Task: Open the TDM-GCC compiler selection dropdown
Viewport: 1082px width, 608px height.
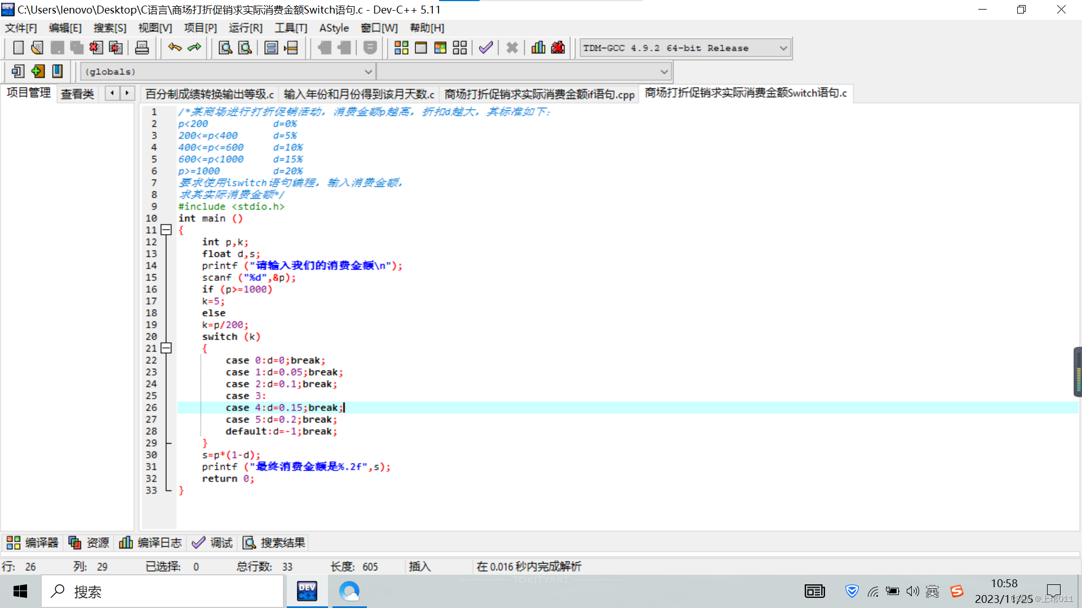Action: tap(783, 48)
